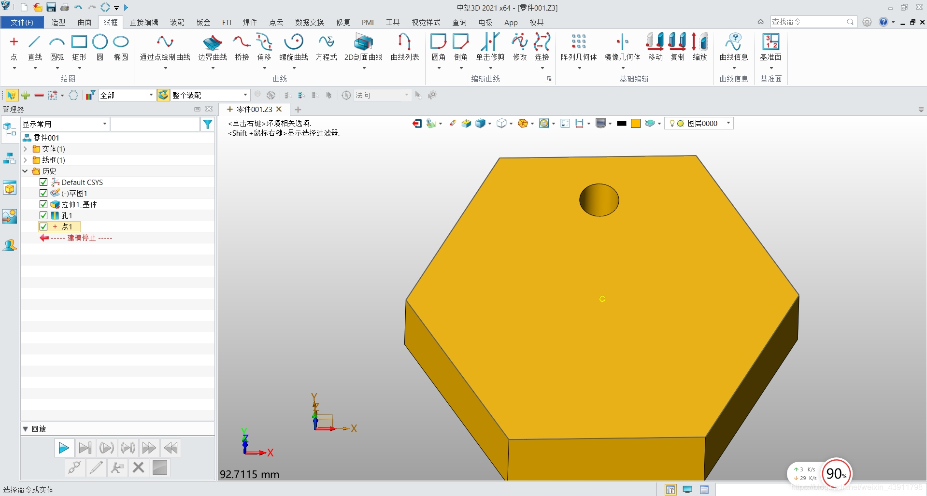927x496 pixels.
Task: Select 零件001 root tree node
Action: point(46,138)
